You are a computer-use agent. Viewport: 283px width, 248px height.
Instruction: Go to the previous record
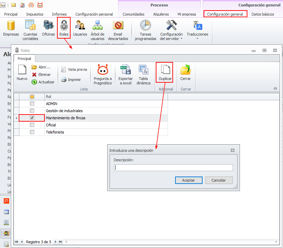(x=22, y=242)
